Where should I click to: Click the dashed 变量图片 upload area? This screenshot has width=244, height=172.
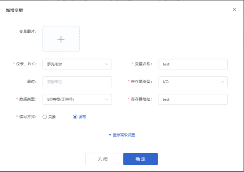[x=61, y=39]
